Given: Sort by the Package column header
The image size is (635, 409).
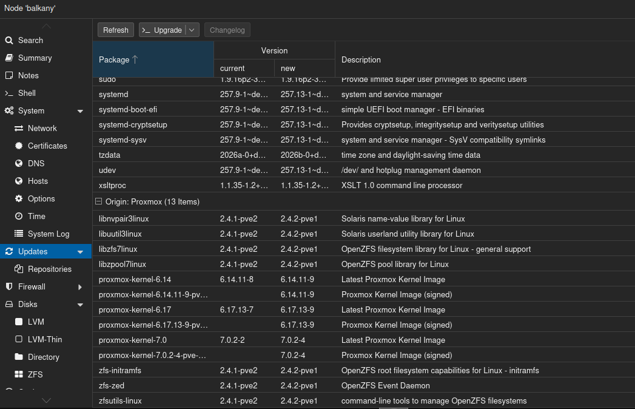Looking at the screenshot, I should [153, 59].
